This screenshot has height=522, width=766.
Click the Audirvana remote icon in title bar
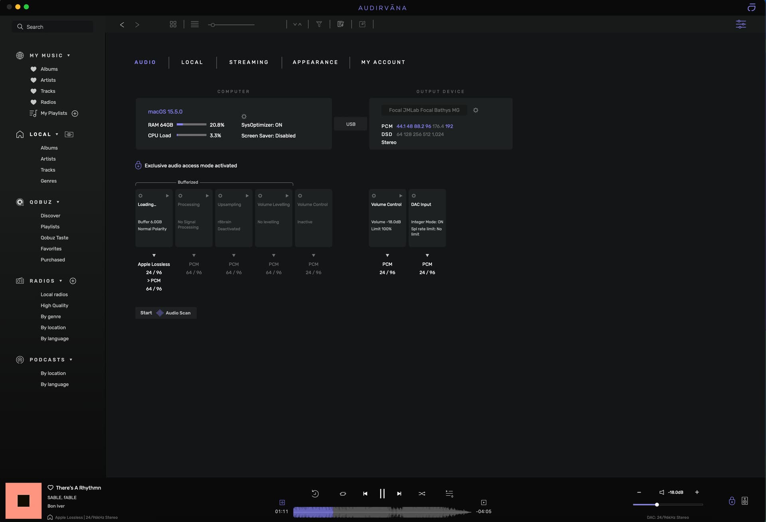pyautogui.click(x=751, y=7)
